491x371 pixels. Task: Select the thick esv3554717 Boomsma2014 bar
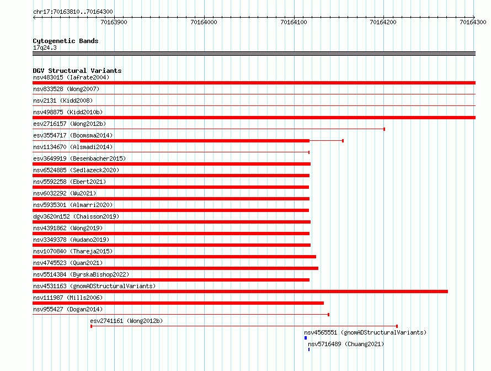[x=195, y=141]
